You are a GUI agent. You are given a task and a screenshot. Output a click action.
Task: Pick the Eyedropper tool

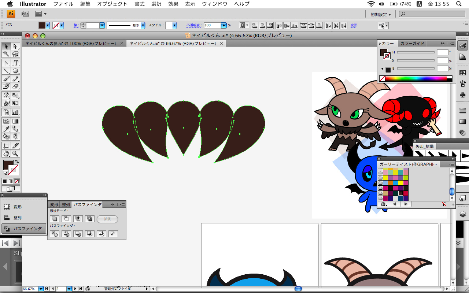click(6, 129)
